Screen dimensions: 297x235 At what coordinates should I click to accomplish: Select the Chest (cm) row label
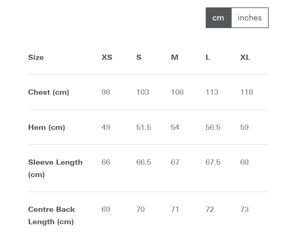click(x=49, y=92)
